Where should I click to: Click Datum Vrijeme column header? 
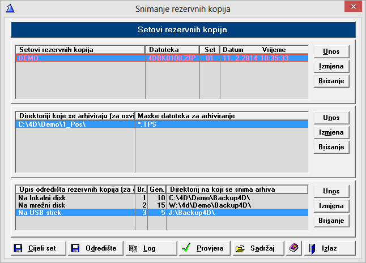[264, 50]
